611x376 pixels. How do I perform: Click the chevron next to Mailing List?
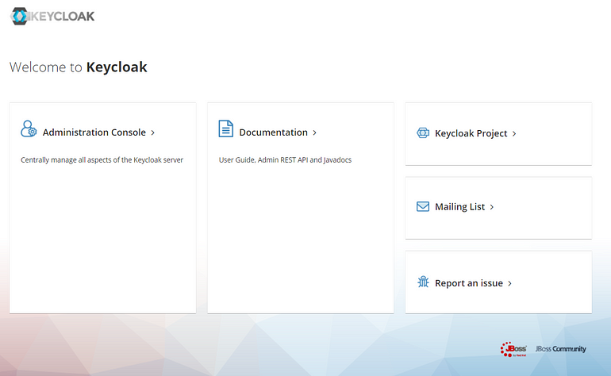click(492, 207)
